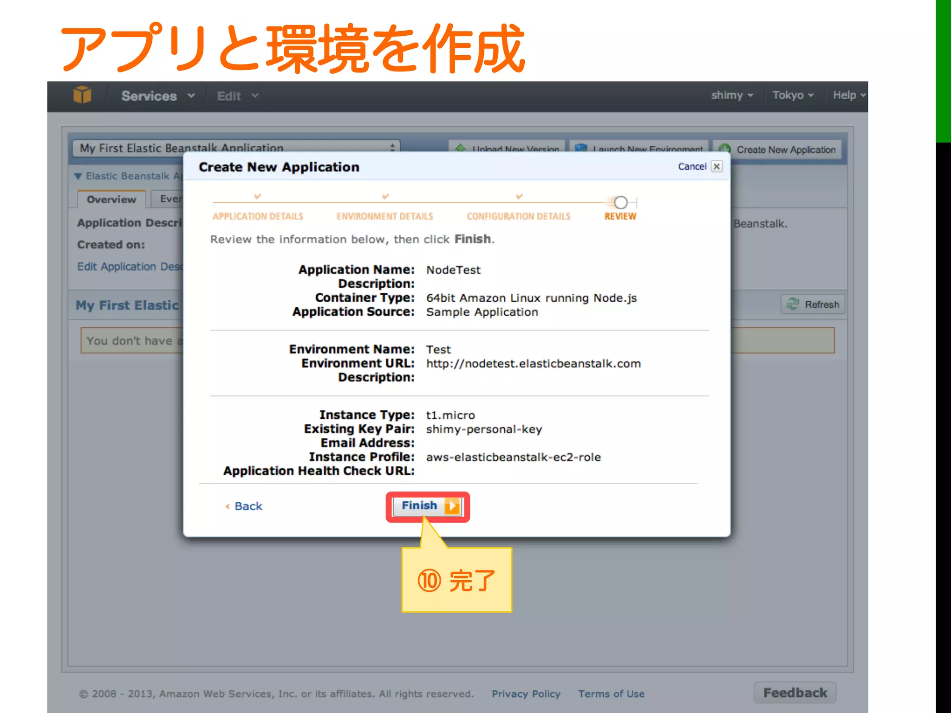Click the Feedback button
Viewport: 951px width, 713px height.
pyautogui.click(x=795, y=693)
